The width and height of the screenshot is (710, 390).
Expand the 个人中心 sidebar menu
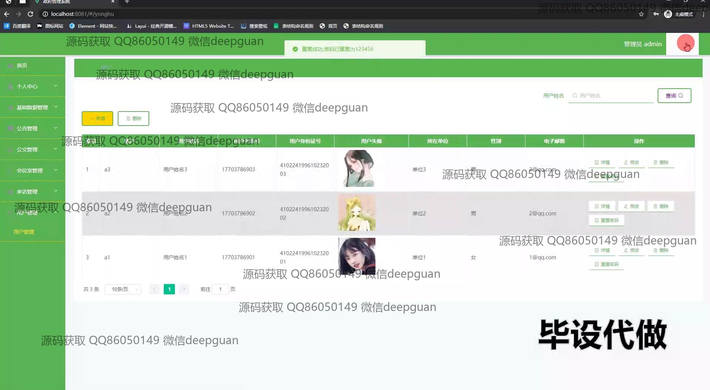click(33, 86)
